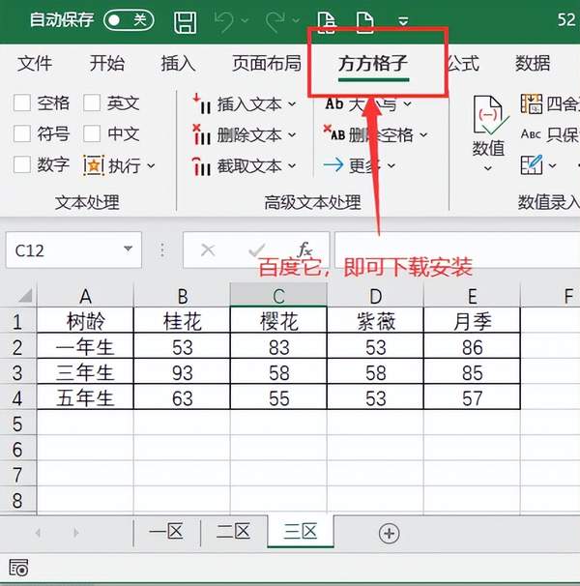The height and width of the screenshot is (586, 580).
Task: Expand the 截取文本 dropdown arrow
Action: tap(292, 165)
